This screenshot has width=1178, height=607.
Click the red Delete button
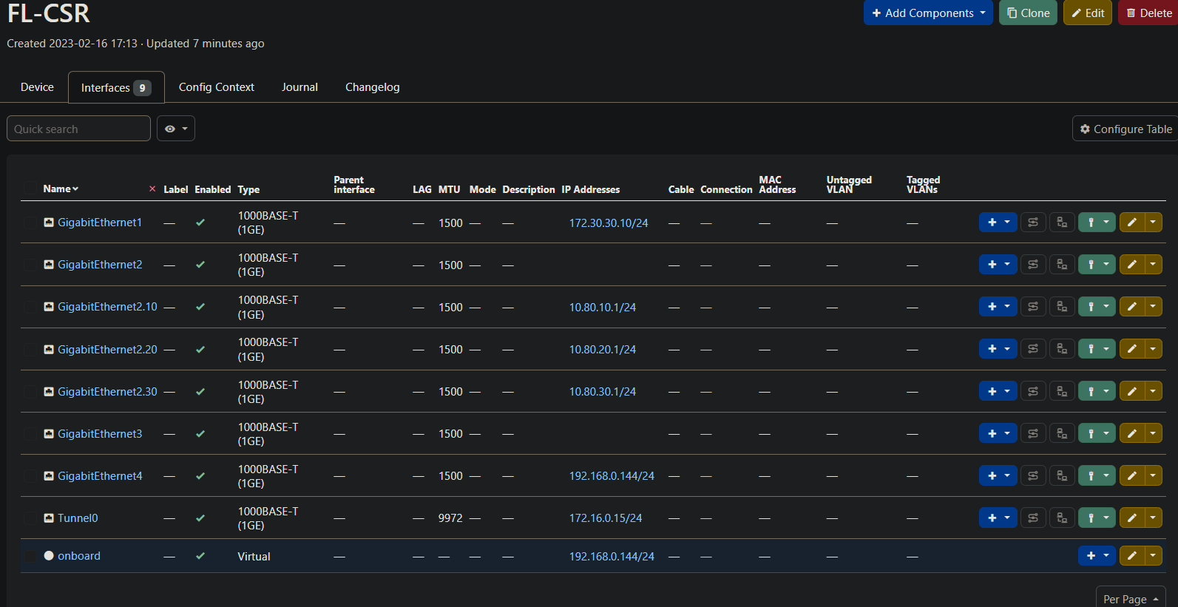1148,13
